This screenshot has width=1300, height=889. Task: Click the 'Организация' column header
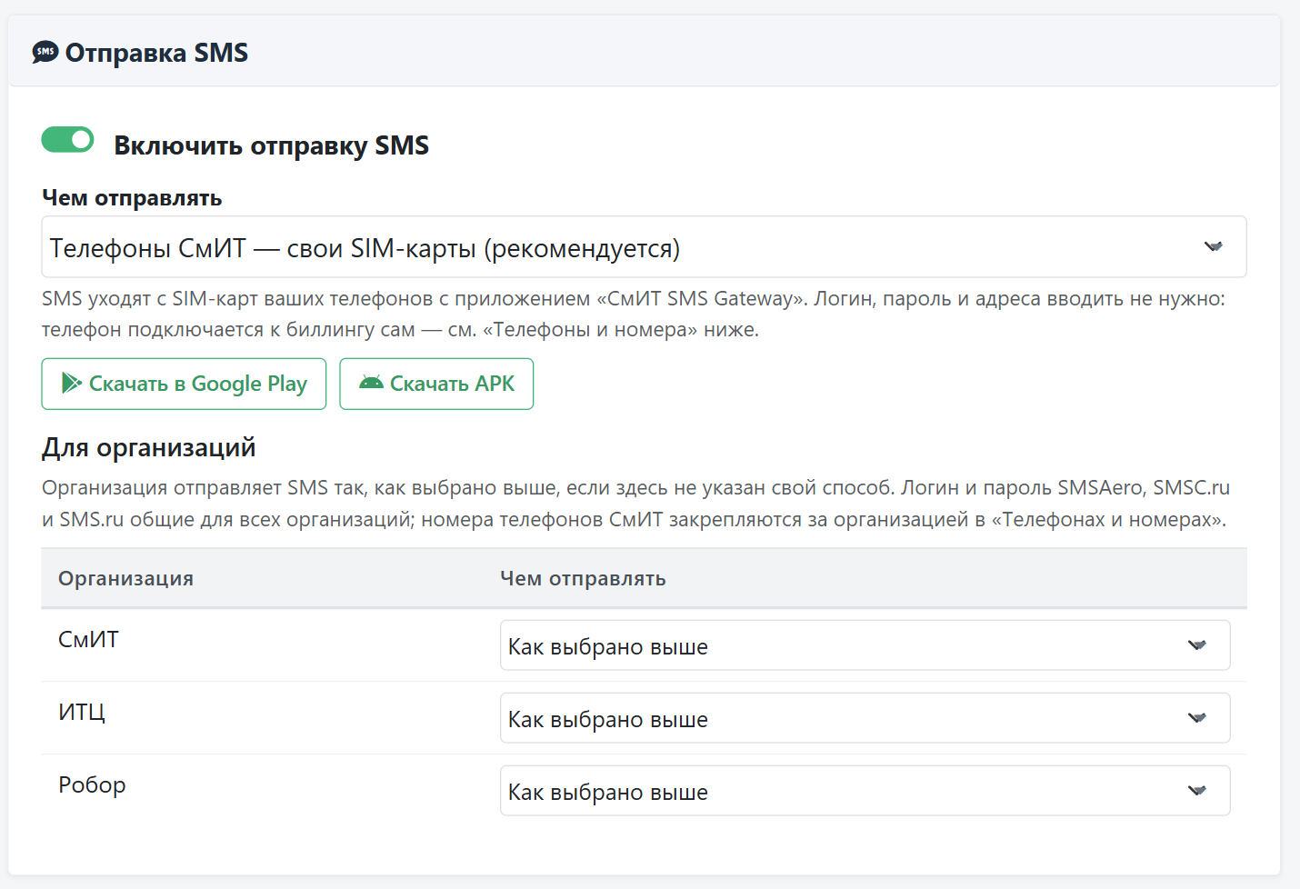(126, 578)
